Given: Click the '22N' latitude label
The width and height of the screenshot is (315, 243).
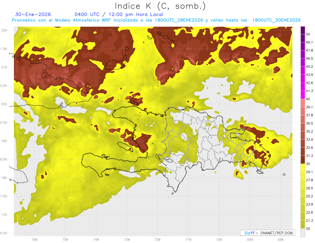Looking at the screenshot, I should 4,30.
